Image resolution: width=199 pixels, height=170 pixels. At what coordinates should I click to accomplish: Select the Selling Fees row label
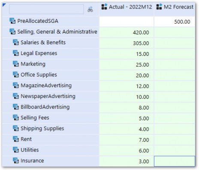coord(35,118)
